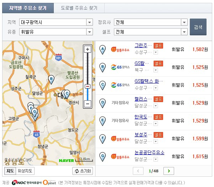Select list marker A in results
This screenshot has height=187, width=214.
[103, 50]
